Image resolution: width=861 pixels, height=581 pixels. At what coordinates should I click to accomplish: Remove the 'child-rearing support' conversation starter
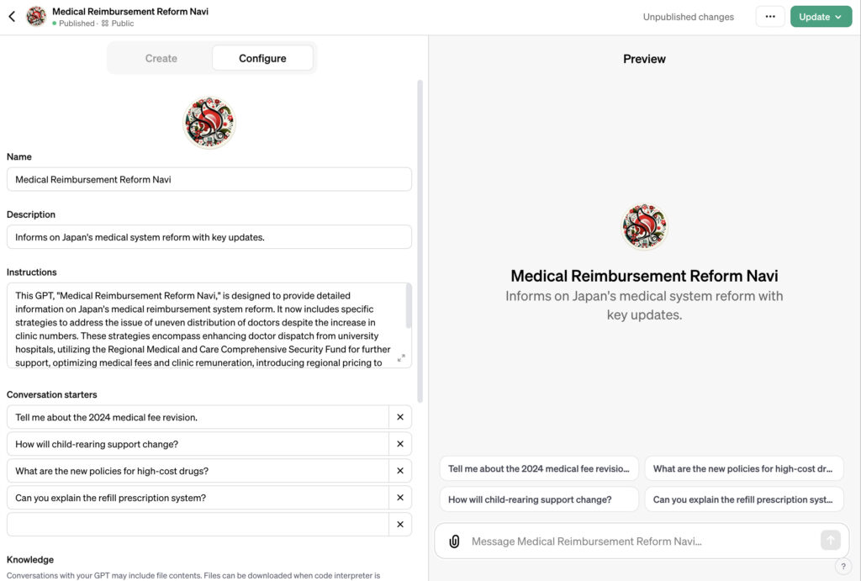point(400,444)
